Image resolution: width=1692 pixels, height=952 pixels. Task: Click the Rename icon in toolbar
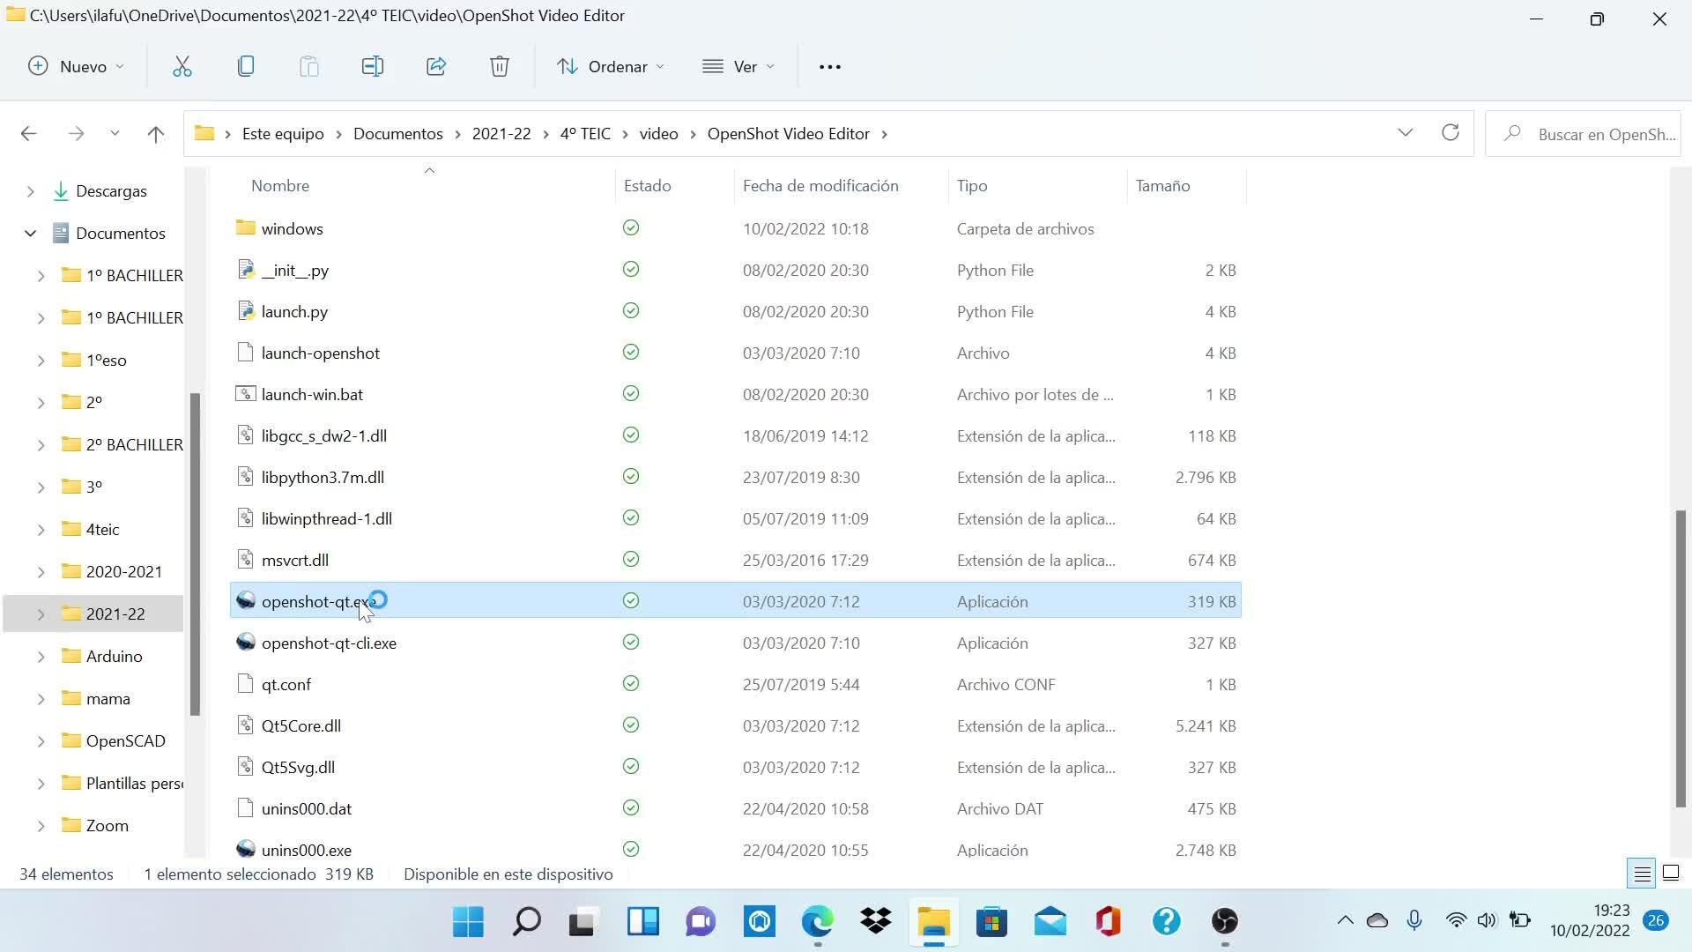coord(373,67)
